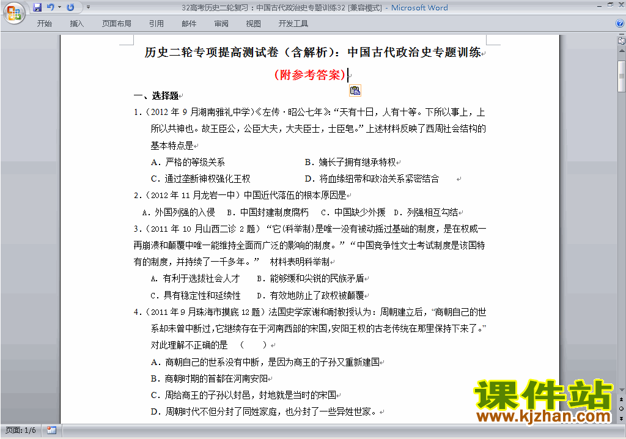Click the macro/proofing icon in status bar
This screenshot has width=626, height=439.
[51, 430]
